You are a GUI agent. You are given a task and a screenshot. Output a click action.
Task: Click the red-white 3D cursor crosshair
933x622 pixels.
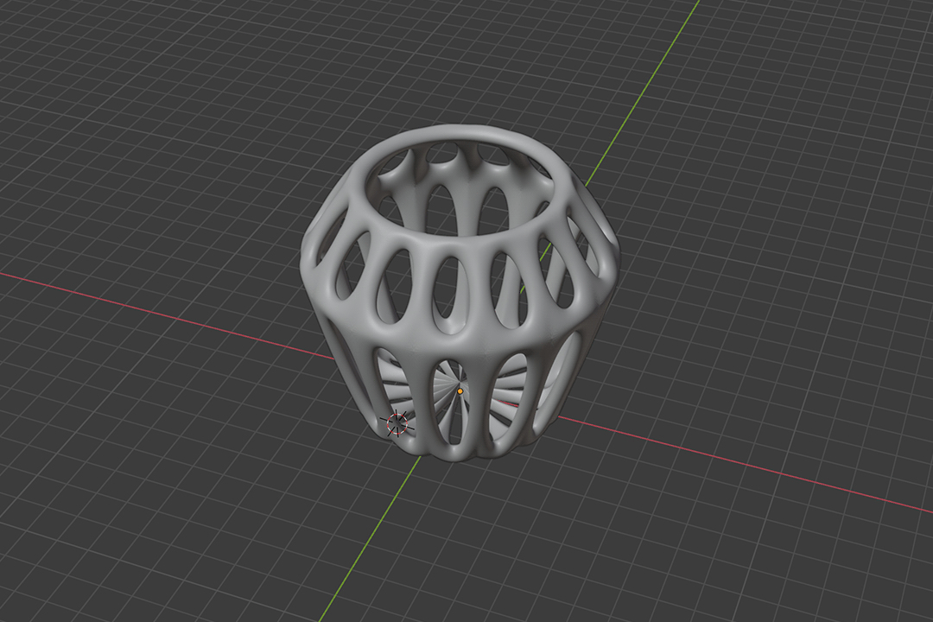click(397, 423)
